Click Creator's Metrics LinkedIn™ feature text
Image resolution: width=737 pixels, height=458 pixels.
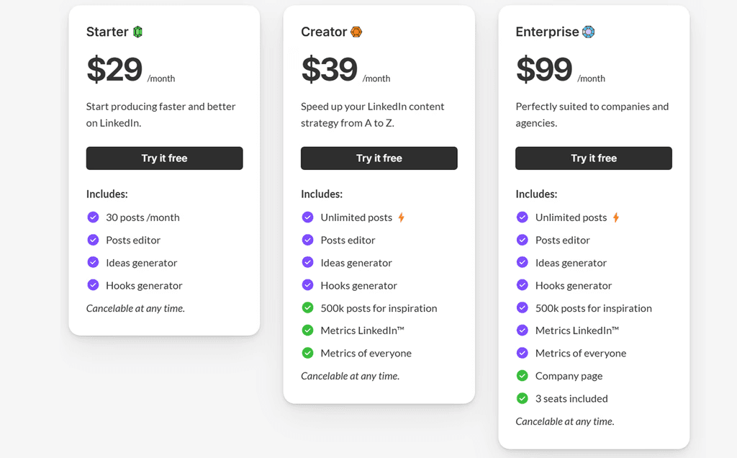pyautogui.click(x=363, y=331)
